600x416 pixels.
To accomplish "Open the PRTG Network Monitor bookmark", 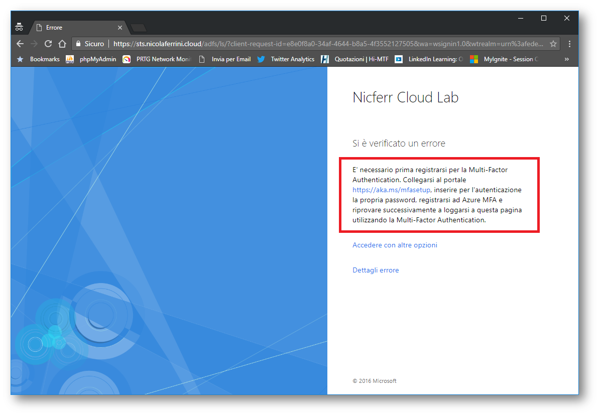I will click(157, 59).
